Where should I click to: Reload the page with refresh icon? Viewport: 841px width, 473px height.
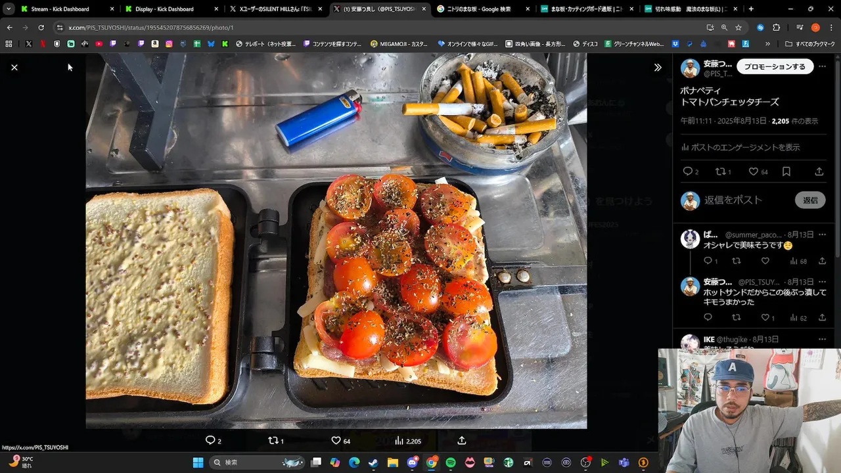tap(41, 28)
